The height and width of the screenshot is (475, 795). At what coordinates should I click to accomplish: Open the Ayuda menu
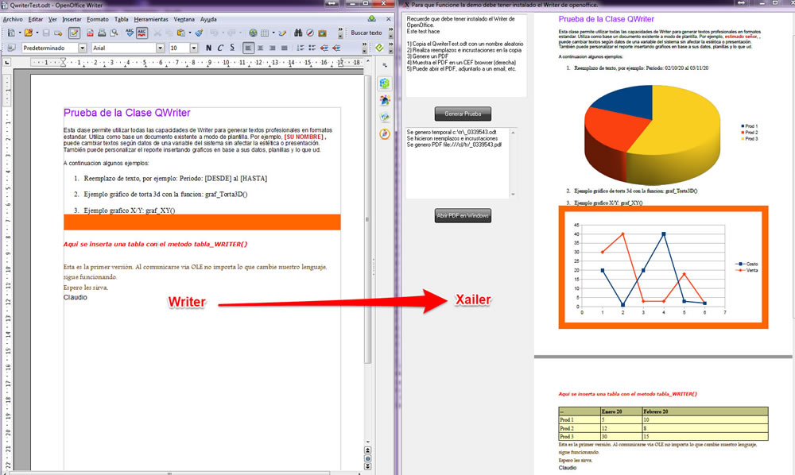pos(208,19)
